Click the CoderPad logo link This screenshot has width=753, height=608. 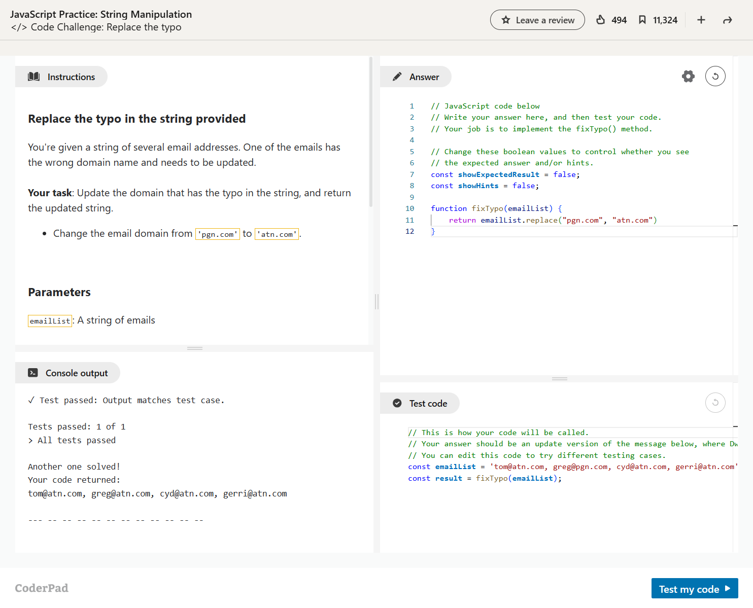(x=42, y=588)
